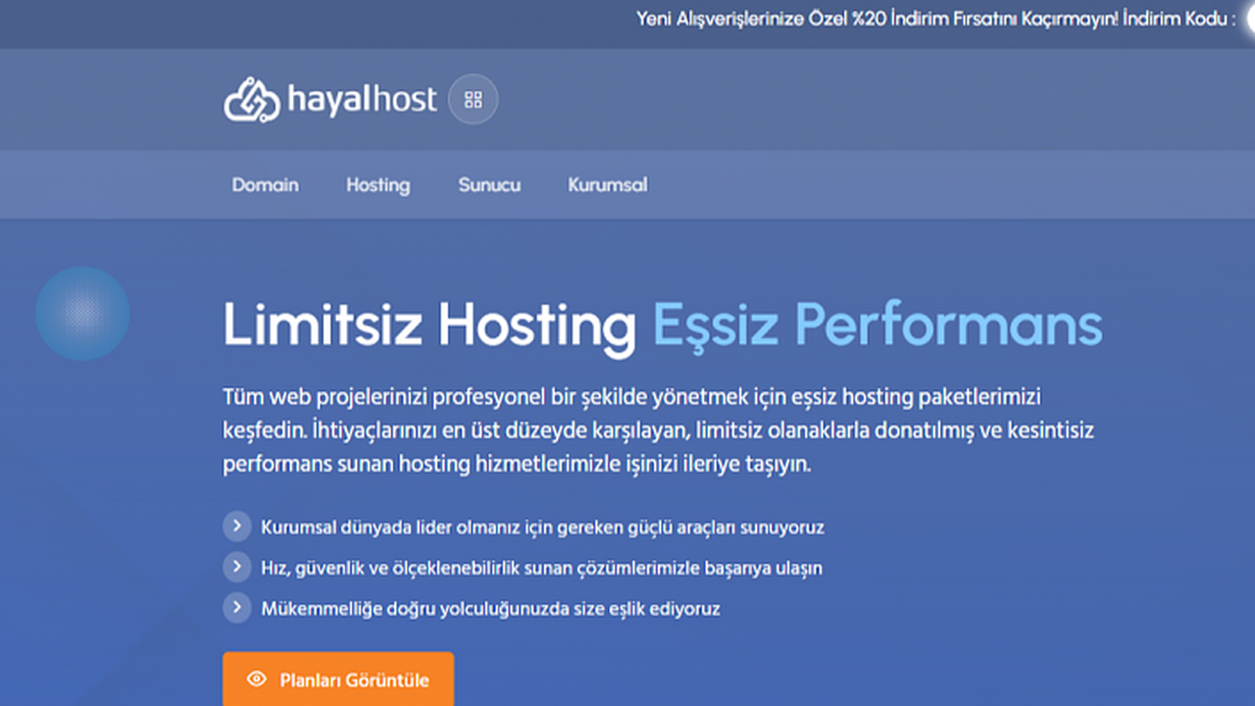Screen dimensions: 1255x706
Task: Click chevron icon beside 'Mükemmelliğe doğru' line
Action: (x=236, y=608)
